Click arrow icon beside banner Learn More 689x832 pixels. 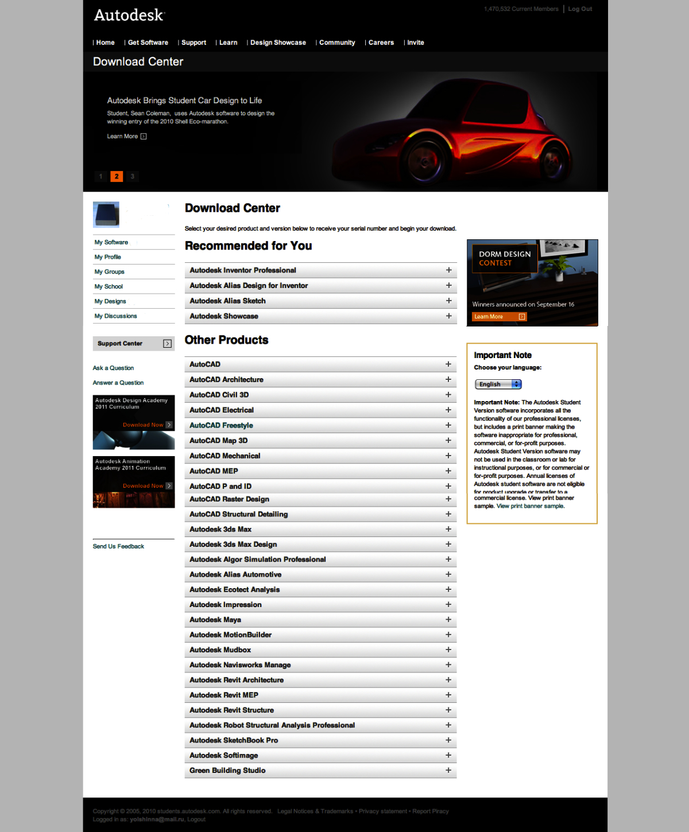click(144, 137)
